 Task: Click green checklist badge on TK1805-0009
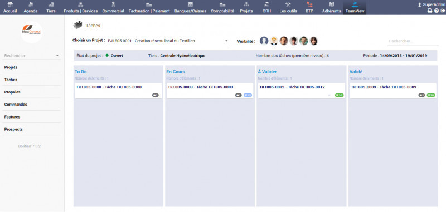point(431,95)
